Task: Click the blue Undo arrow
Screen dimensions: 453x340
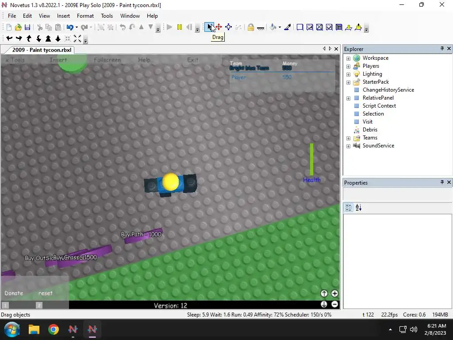Action: [x=69, y=27]
